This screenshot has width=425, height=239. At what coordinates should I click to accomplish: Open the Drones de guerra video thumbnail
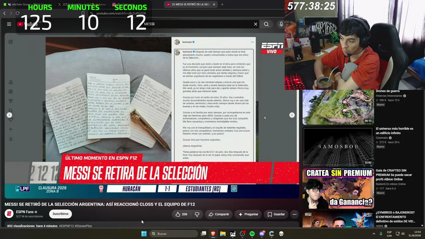pyautogui.click(x=338, y=107)
